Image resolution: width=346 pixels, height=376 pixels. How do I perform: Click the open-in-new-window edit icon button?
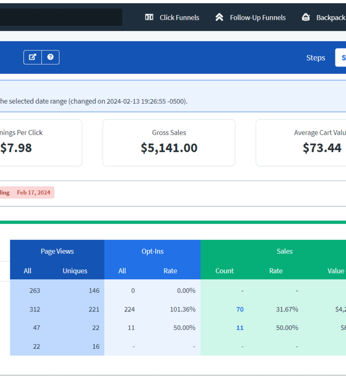click(33, 57)
